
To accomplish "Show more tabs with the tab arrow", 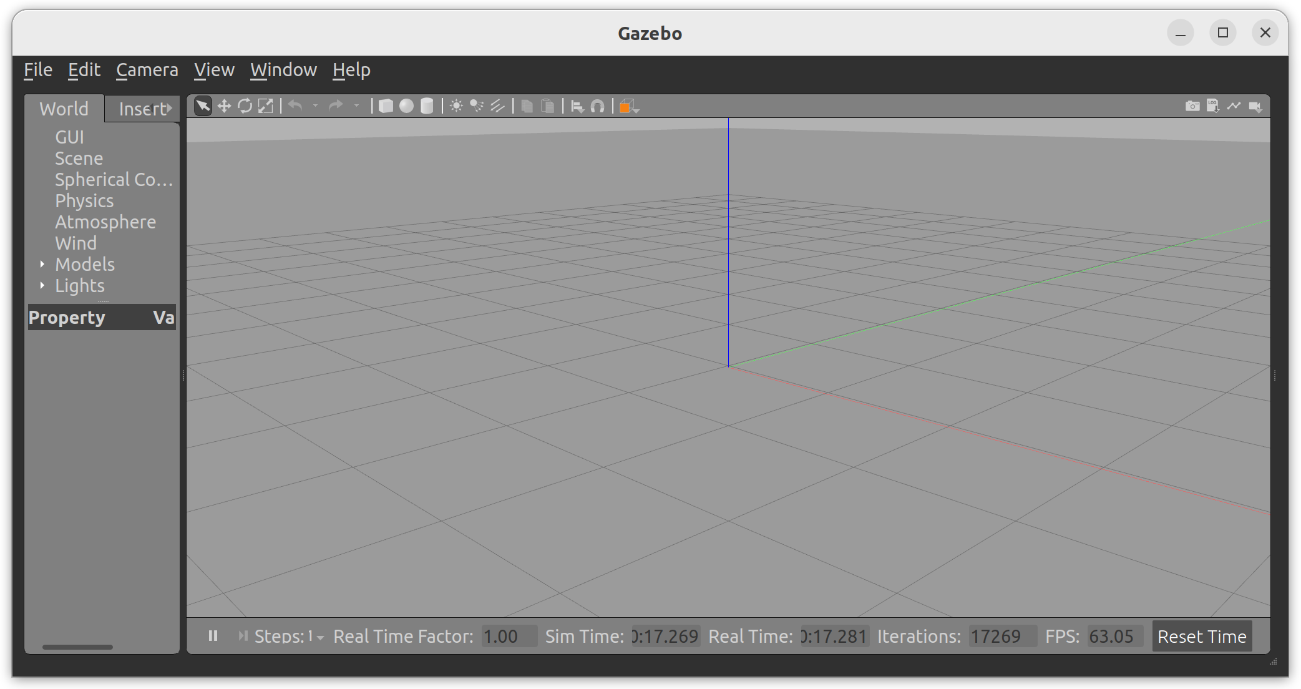I will 169,108.
